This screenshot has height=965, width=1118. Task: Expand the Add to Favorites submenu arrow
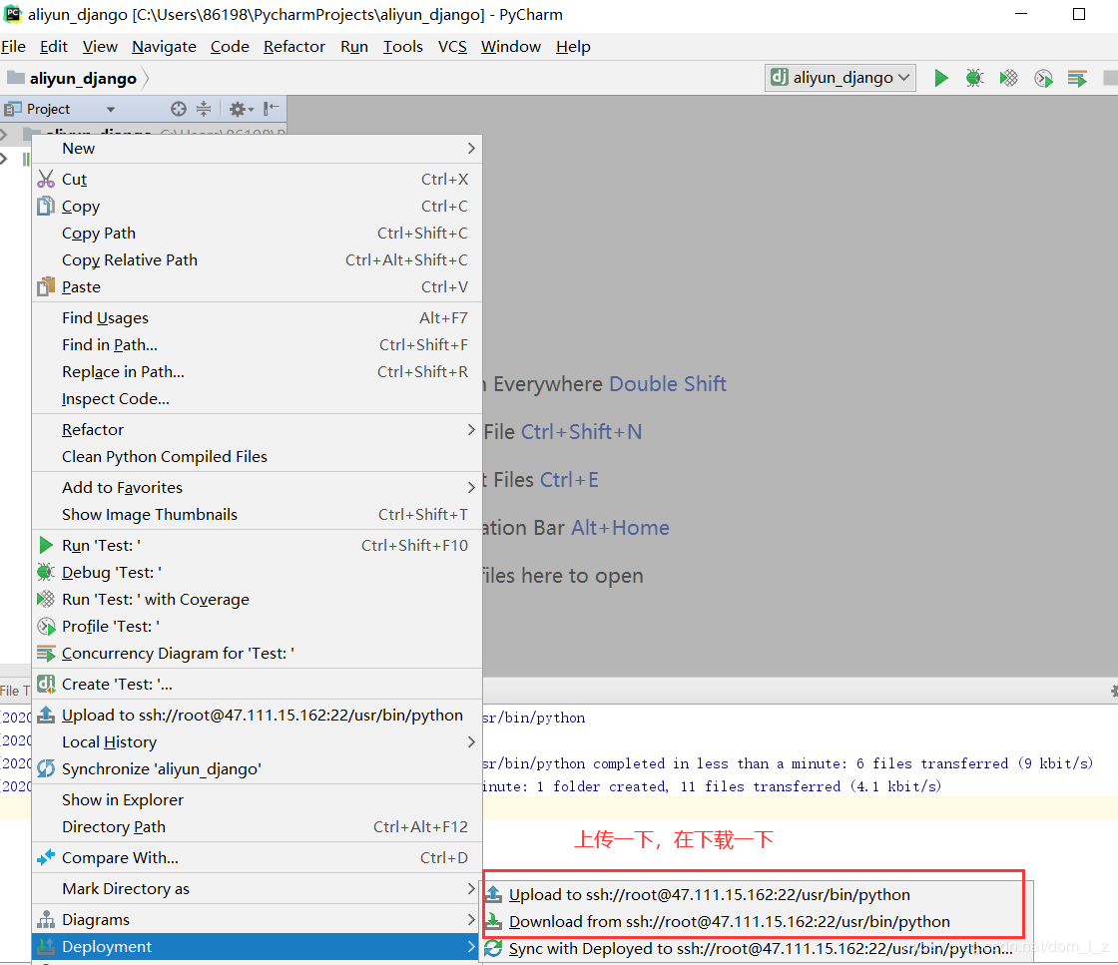pyautogui.click(x=470, y=487)
